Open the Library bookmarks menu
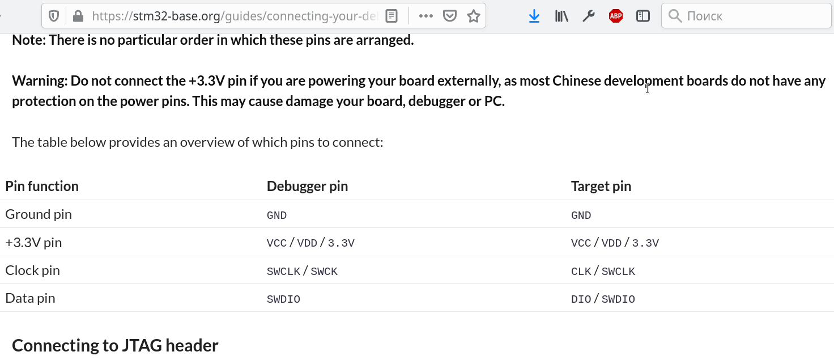 click(561, 16)
